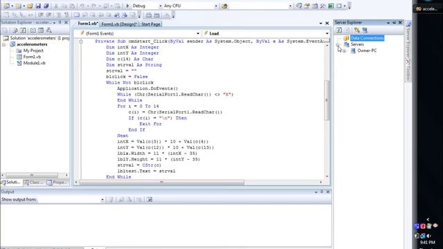Click View Code in Solution Explorer toolbar

coord(33,30)
